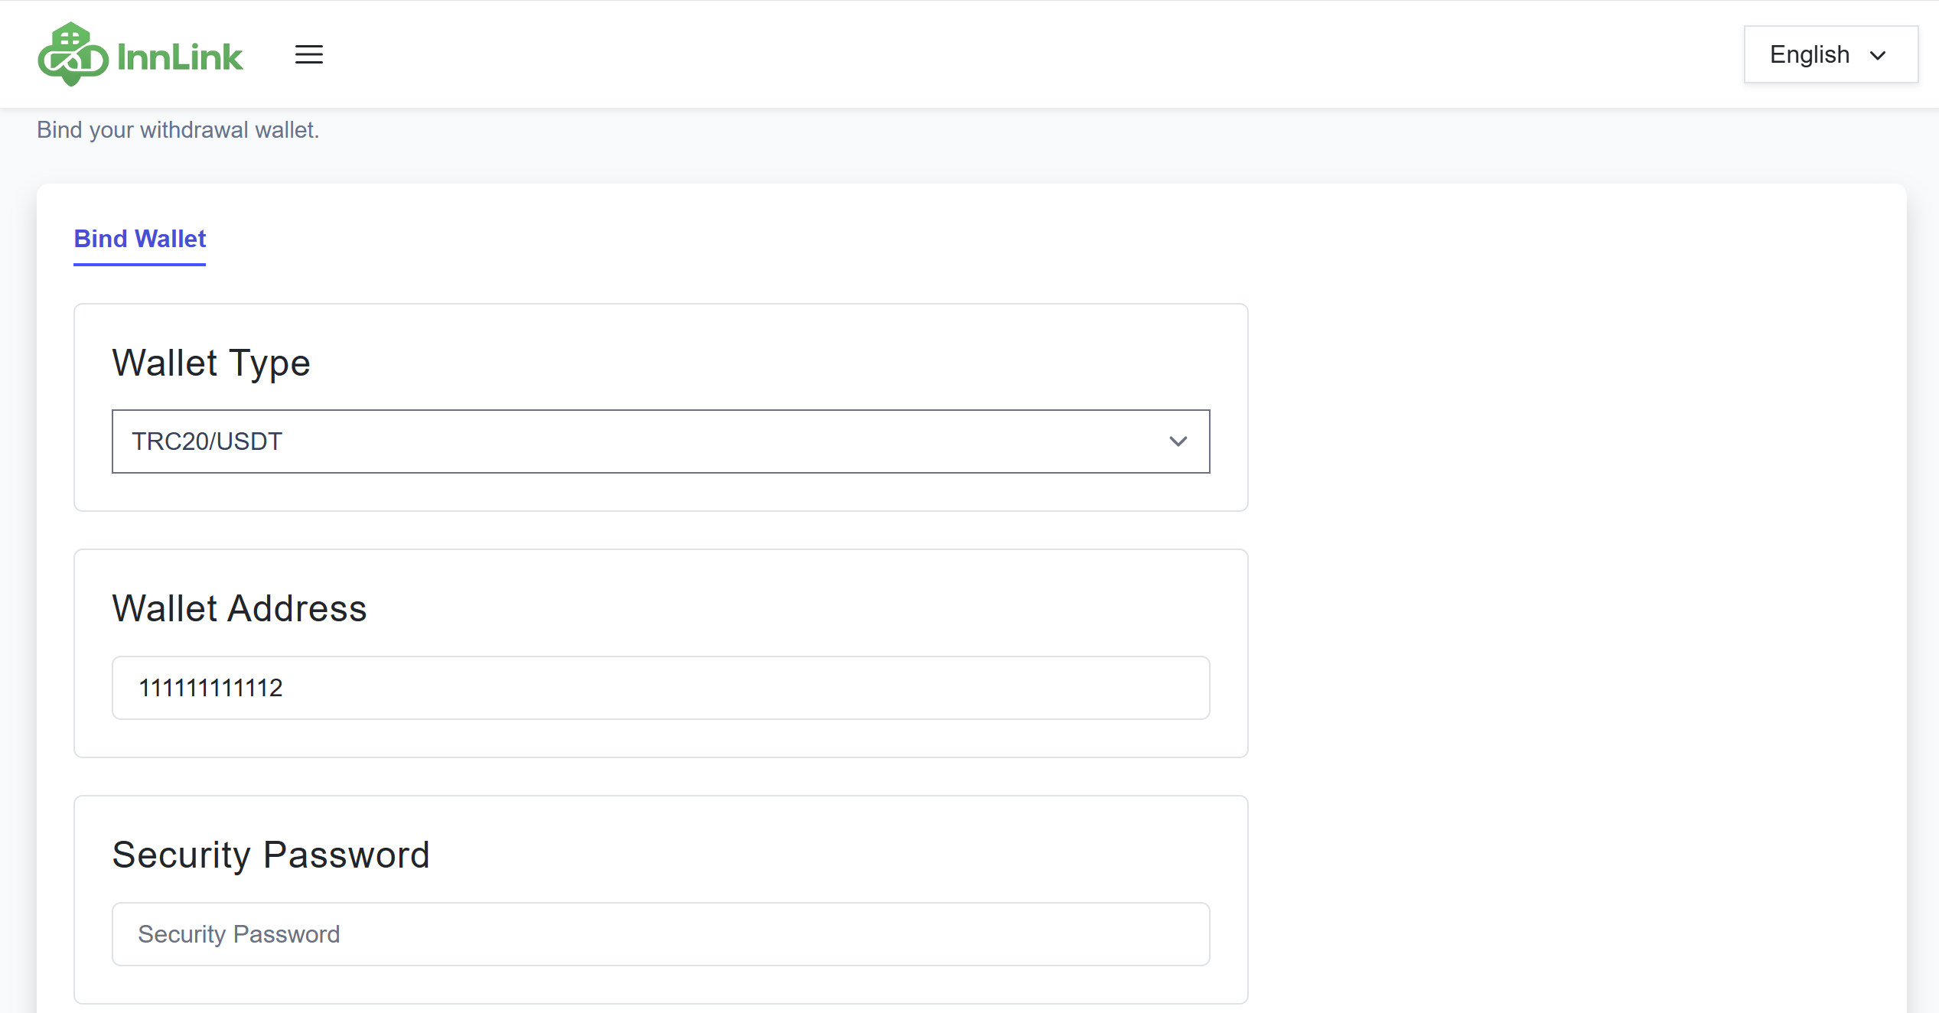
Task: Open the English language selector
Action: click(x=1830, y=54)
